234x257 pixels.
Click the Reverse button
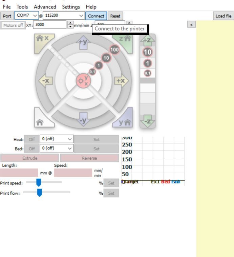click(x=89, y=158)
